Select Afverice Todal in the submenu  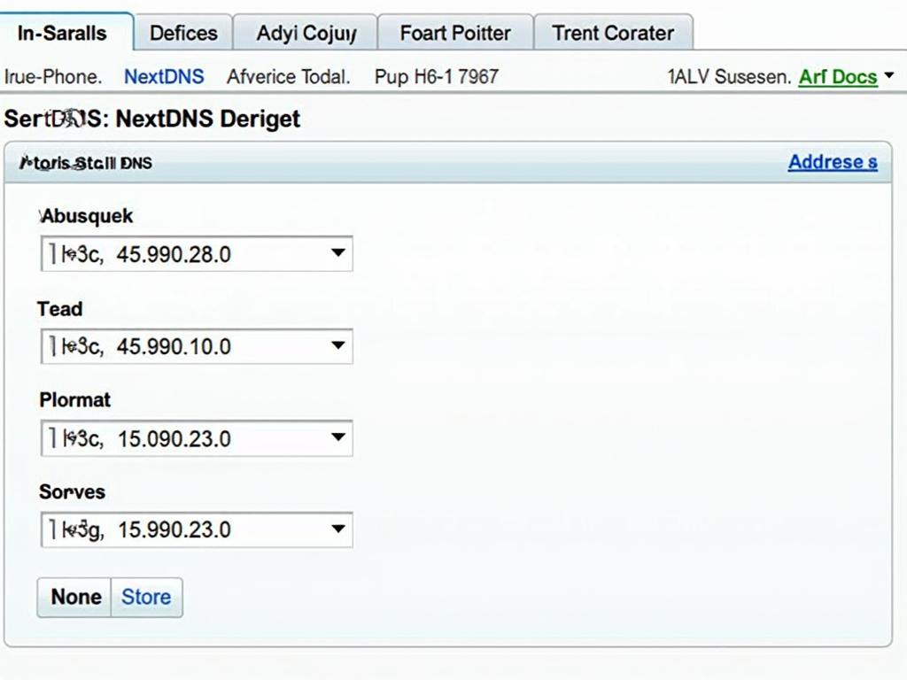[288, 76]
